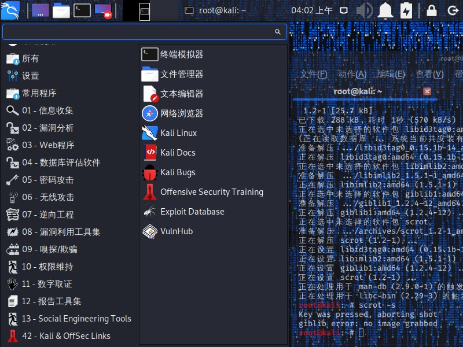Click the screen recorder panel icon
This screenshot has width=463, height=347.
pos(104,11)
